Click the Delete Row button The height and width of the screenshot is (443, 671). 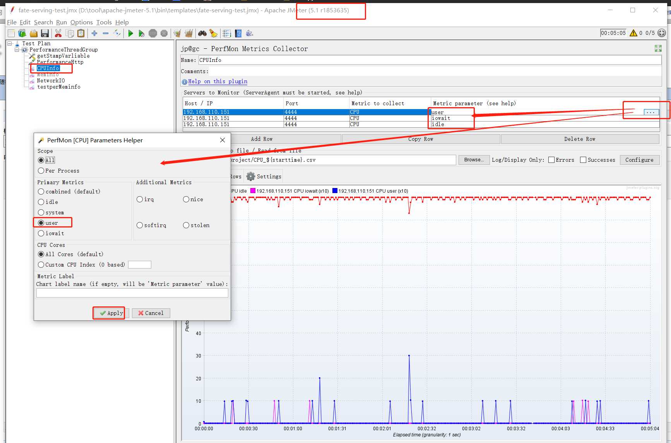click(x=580, y=139)
